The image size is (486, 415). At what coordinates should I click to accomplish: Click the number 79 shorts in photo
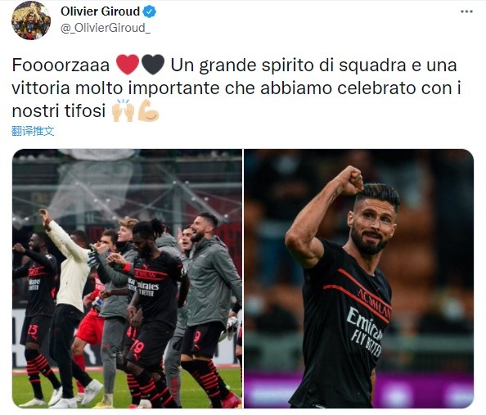[x=137, y=346]
